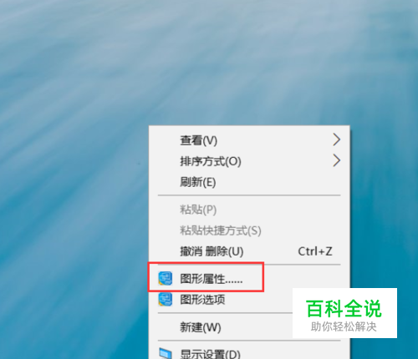This screenshot has height=359, width=418.
Task: Select 刷新(E) to refresh the desktop
Action: [x=249, y=182]
